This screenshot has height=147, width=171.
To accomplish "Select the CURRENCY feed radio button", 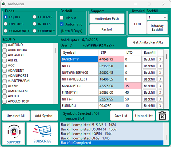I will tap(34, 31).
